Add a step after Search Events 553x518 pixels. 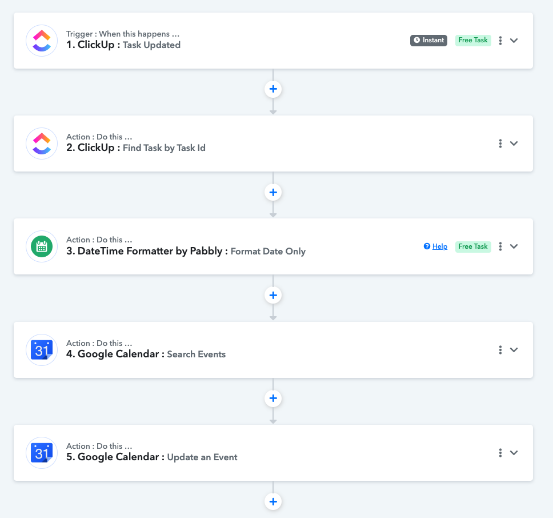[x=273, y=399]
